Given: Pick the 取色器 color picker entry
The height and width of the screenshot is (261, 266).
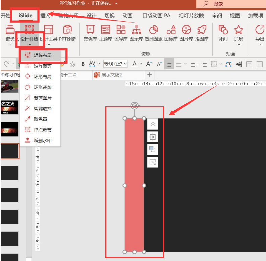Looking at the screenshot, I should point(40,119).
